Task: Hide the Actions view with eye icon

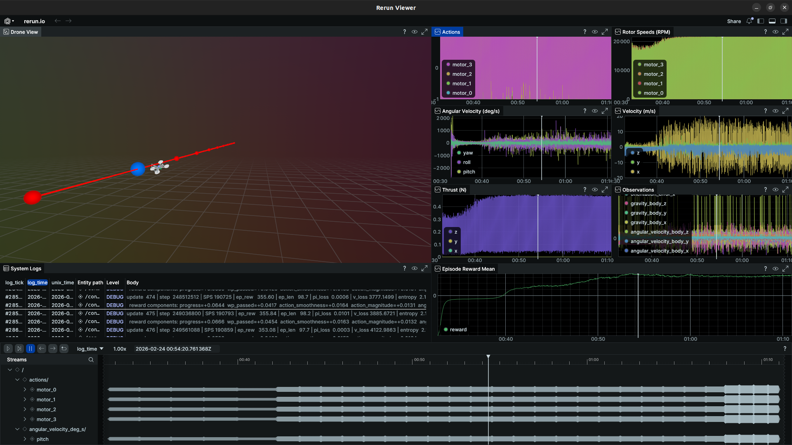Action: pos(594,32)
